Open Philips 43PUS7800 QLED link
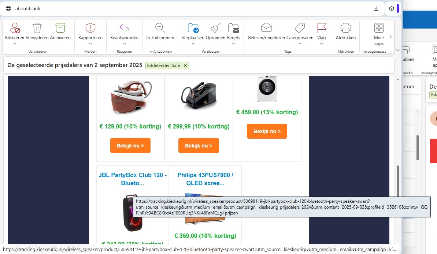 point(205,179)
